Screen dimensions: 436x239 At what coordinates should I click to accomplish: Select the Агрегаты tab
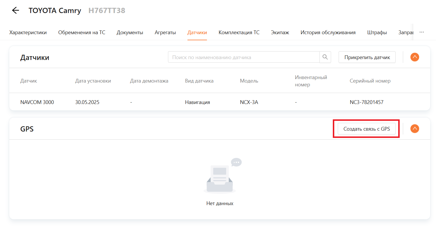[165, 32]
